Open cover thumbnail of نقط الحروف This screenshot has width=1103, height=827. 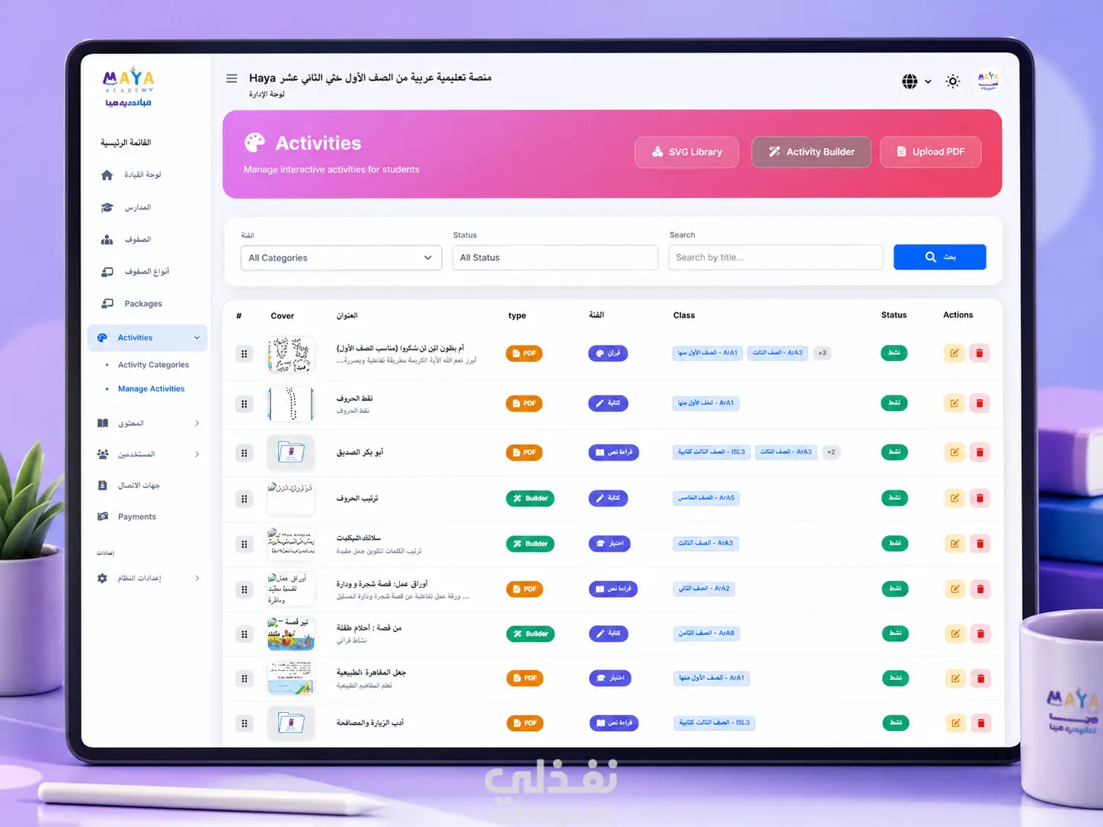point(291,404)
